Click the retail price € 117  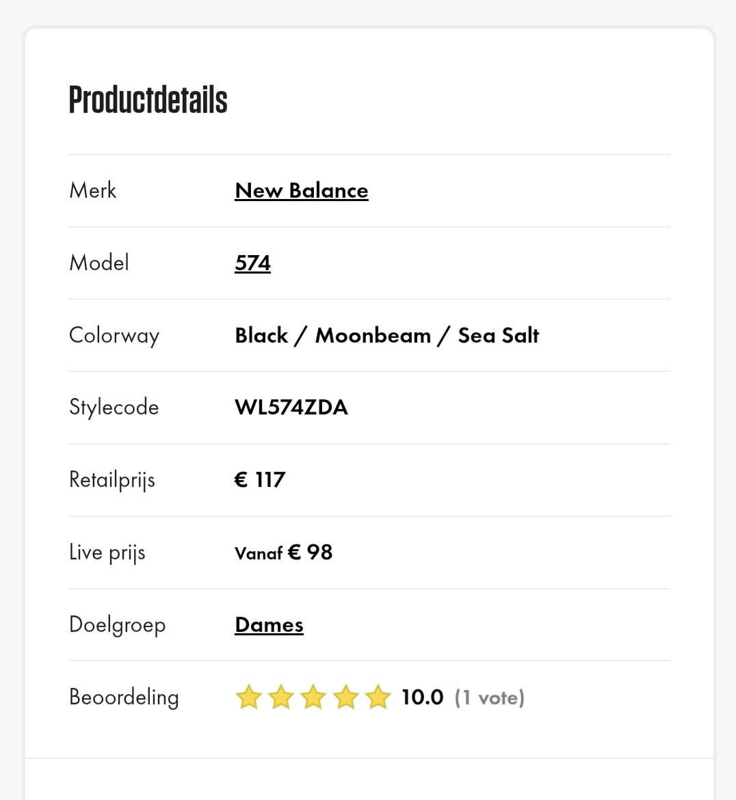pos(260,479)
